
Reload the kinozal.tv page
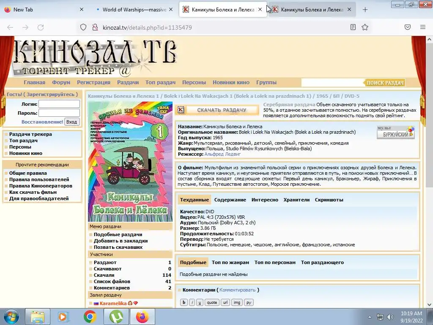click(x=41, y=28)
